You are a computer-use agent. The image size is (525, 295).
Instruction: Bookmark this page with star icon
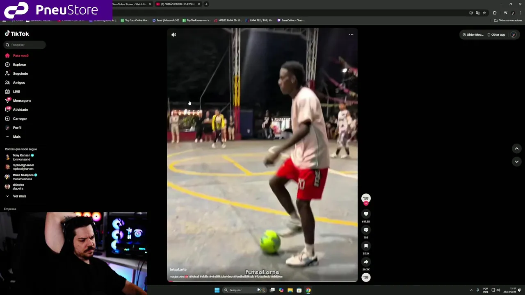[x=484, y=13]
